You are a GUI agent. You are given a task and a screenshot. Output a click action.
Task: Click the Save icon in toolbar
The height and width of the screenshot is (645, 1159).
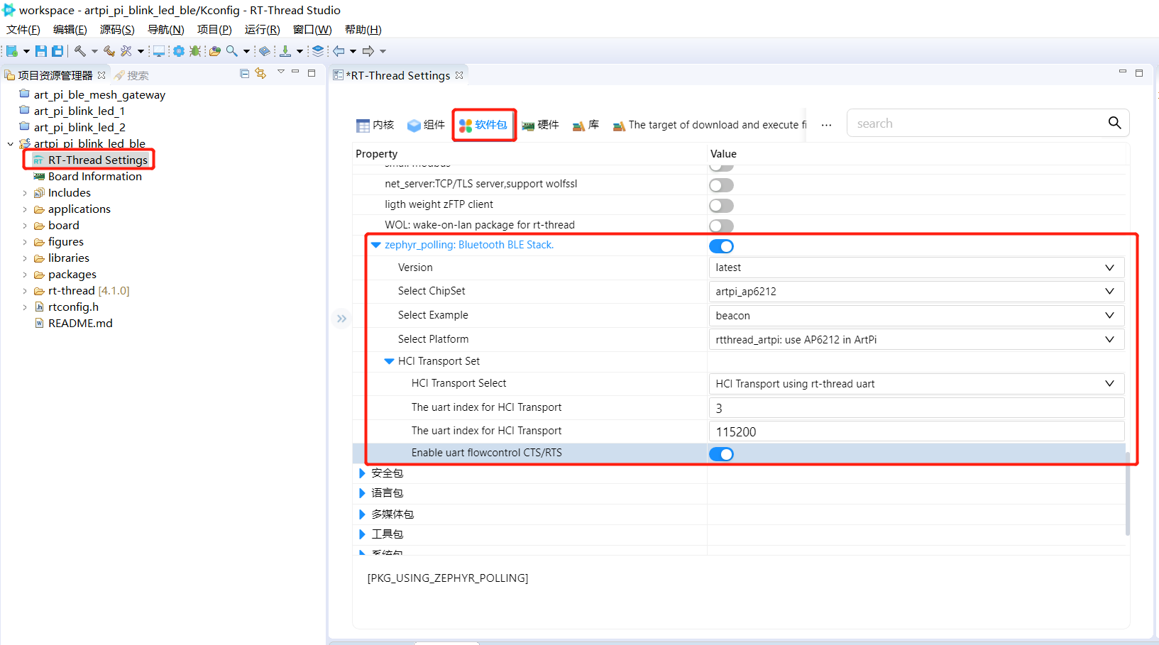(41, 51)
